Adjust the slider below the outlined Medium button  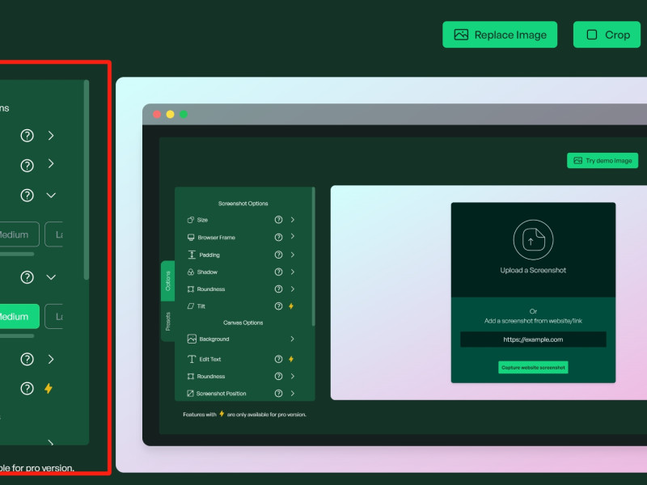[16, 254]
